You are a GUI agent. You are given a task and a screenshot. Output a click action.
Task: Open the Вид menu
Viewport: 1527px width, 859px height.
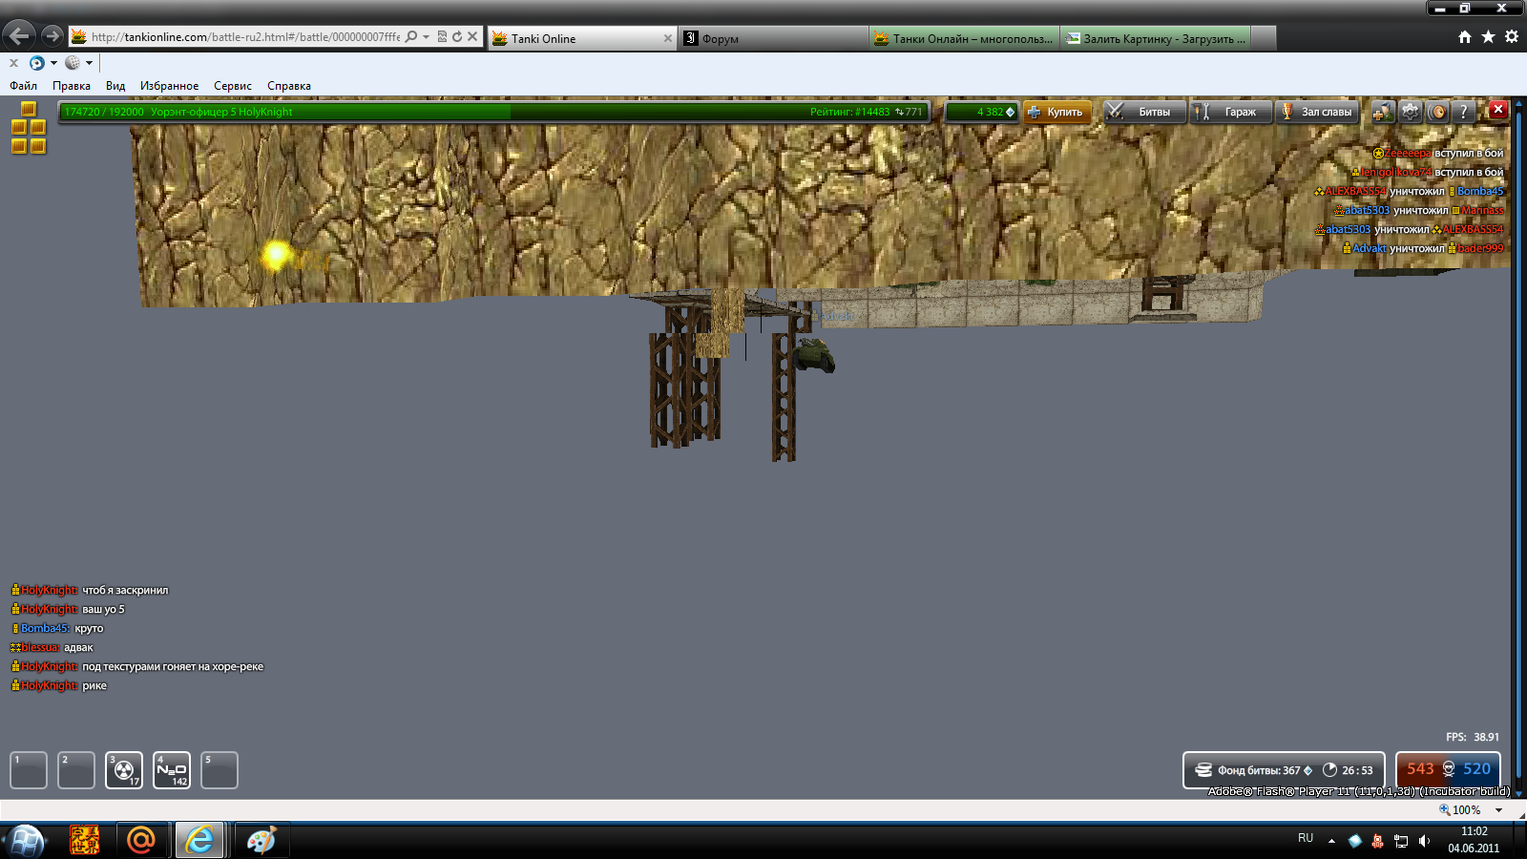pos(115,86)
